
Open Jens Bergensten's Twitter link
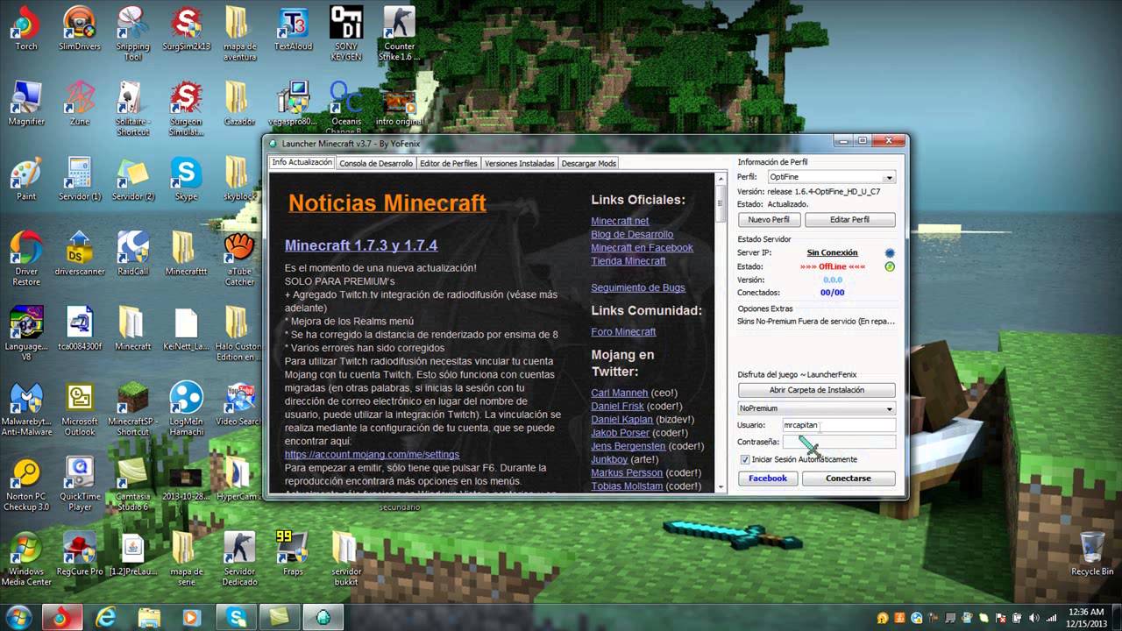click(628, 446)
